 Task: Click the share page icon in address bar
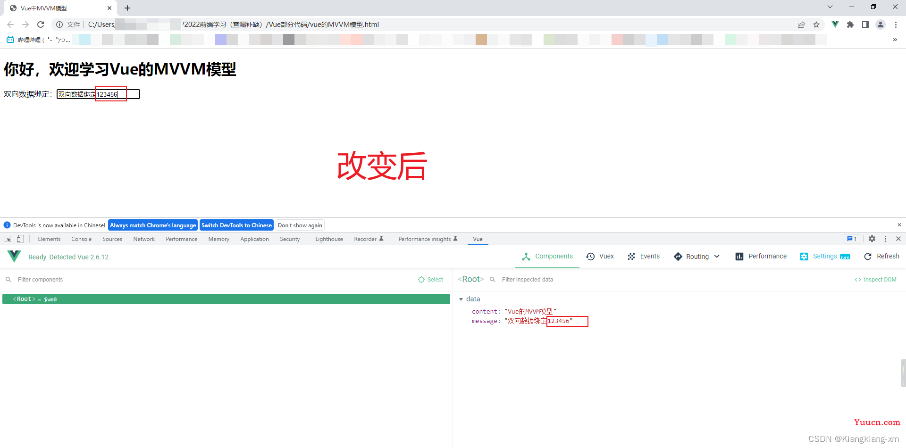tap(801, 25)
